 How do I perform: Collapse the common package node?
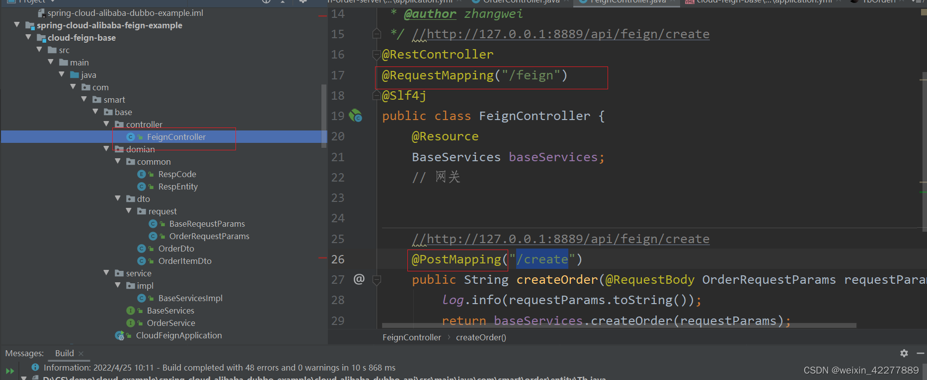tap(118, 161)
